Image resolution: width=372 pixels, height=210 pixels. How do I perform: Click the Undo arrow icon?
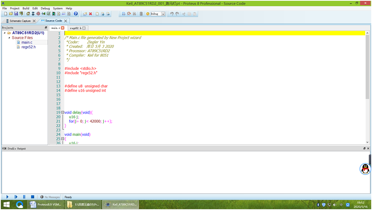(x=172, y=14)
